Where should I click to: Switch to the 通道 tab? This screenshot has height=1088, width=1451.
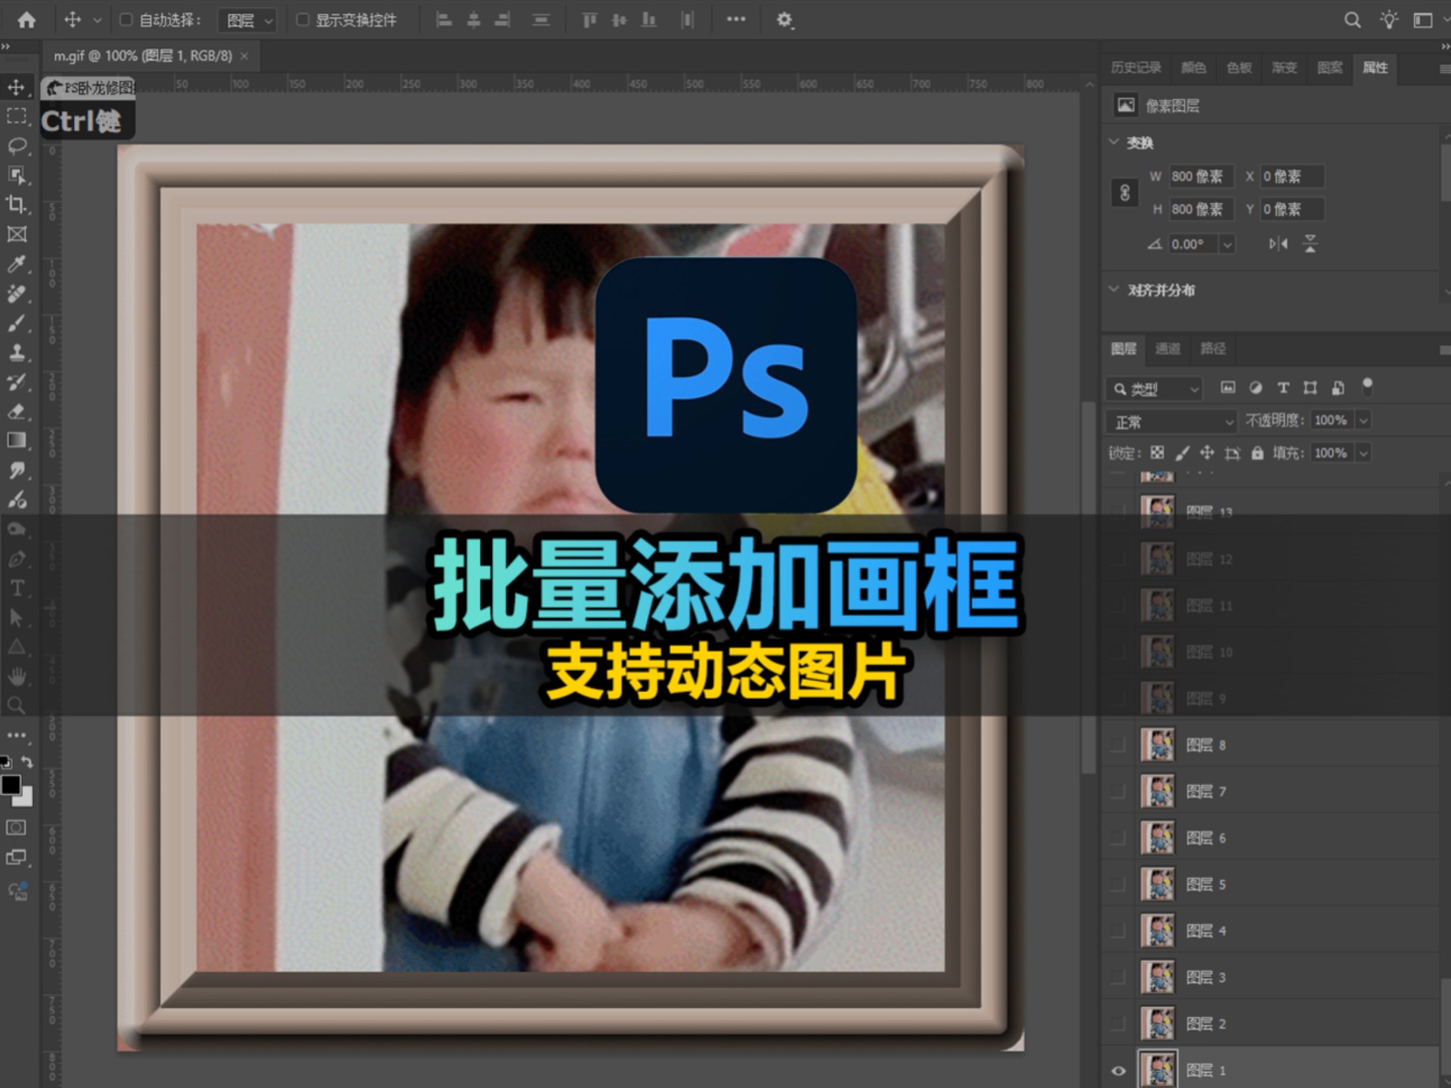coord(1168,349)
